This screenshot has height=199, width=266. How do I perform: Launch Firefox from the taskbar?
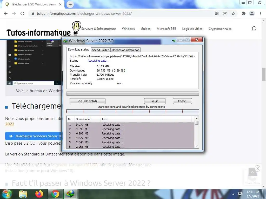[x=39, y=194]
